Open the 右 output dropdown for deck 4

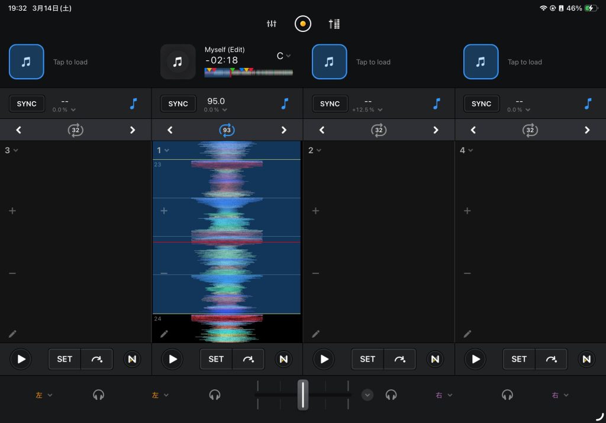[x=558, y=395]
